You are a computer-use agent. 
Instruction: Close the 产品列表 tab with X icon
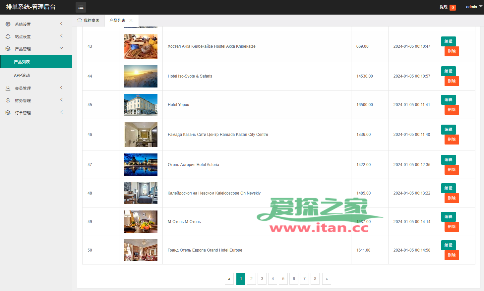(131, 21)
